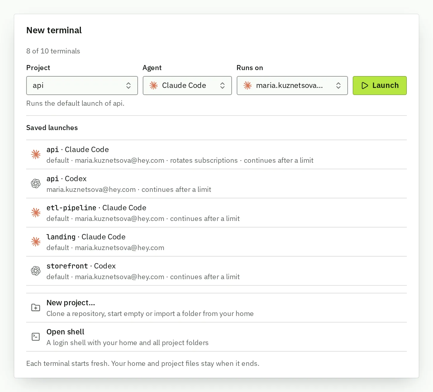
Task: Select the etl-pipeline · Claude Code launch
Action: [216, 213]
